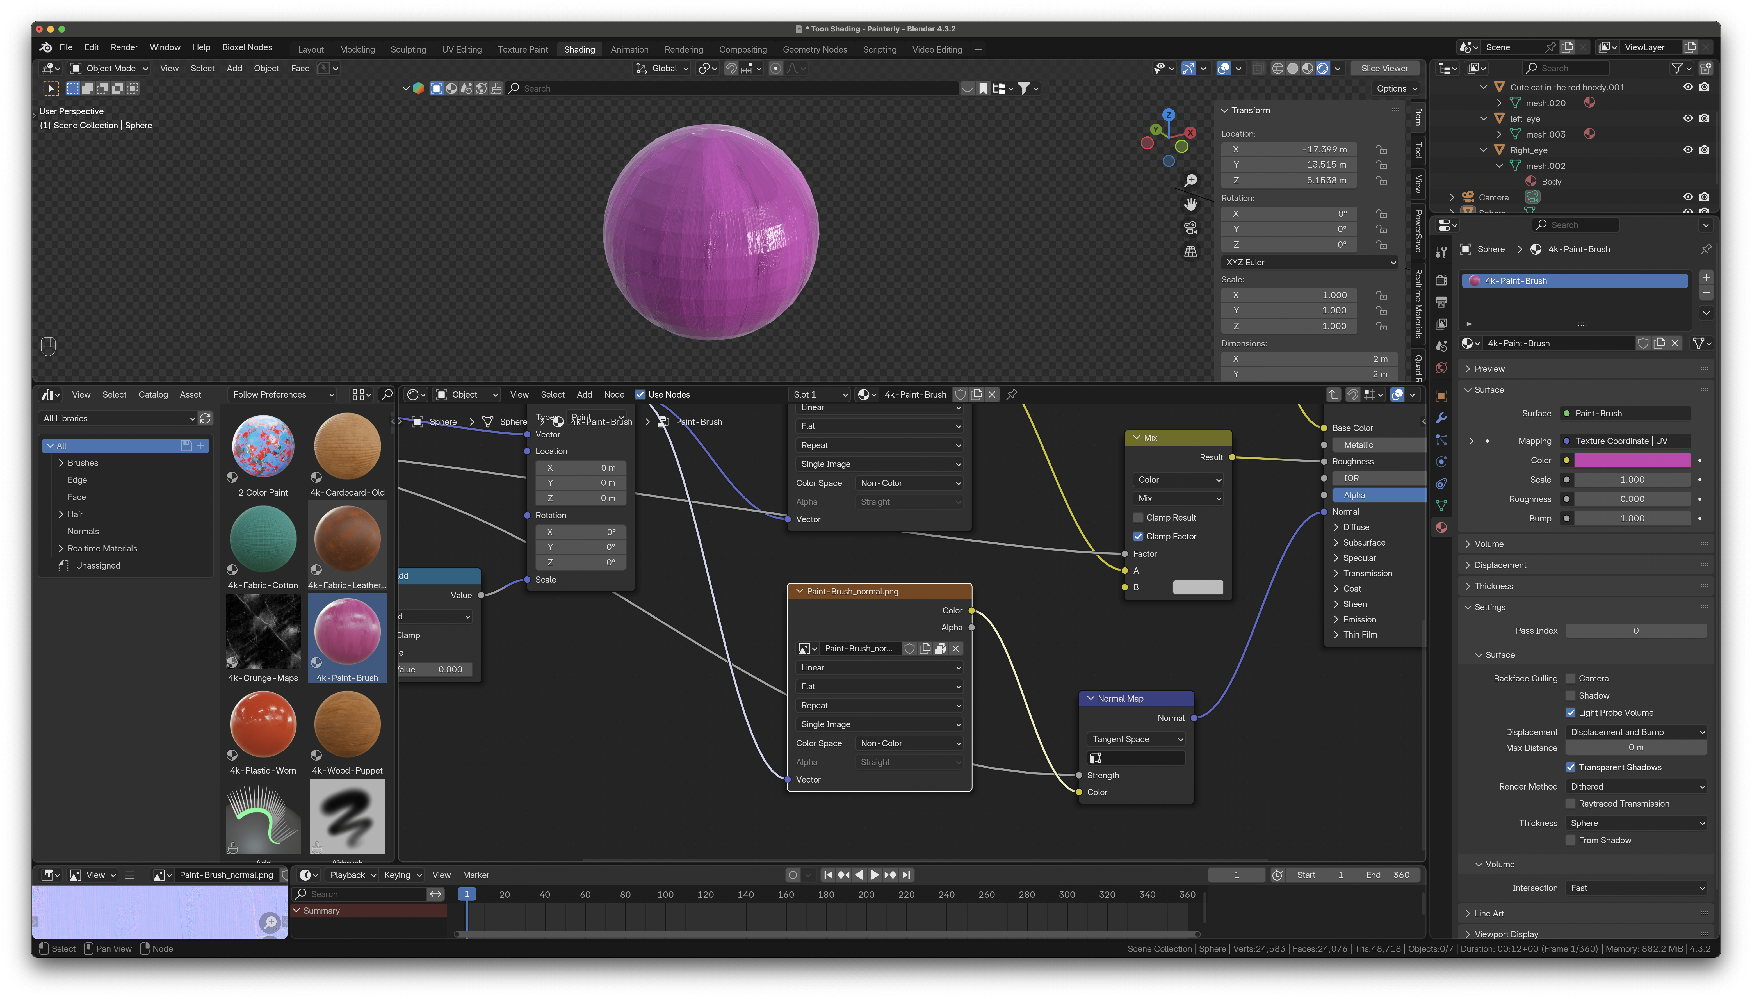1752x999 pixels.
Task: Click the Mix node B color swatch
Action: click(1198, 587)
